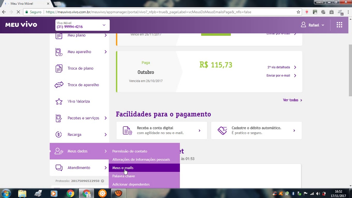Screen dimensions: 352x198
Task: Stop page loading with X button
Action: [x=18, y=12]
